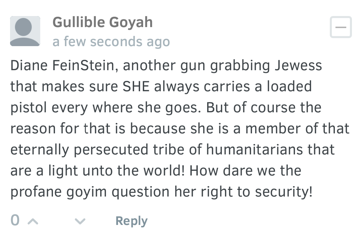Upvote the comment with the up arrow
Image resolution: width=362 pixels, height=250 pixels.
point(33,222)
